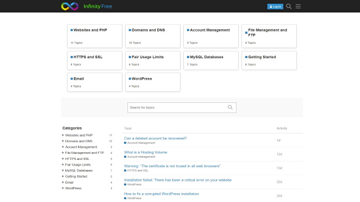
Task: Expand Websites and PHP in sidebar
Action: click(x=63, y=135)
